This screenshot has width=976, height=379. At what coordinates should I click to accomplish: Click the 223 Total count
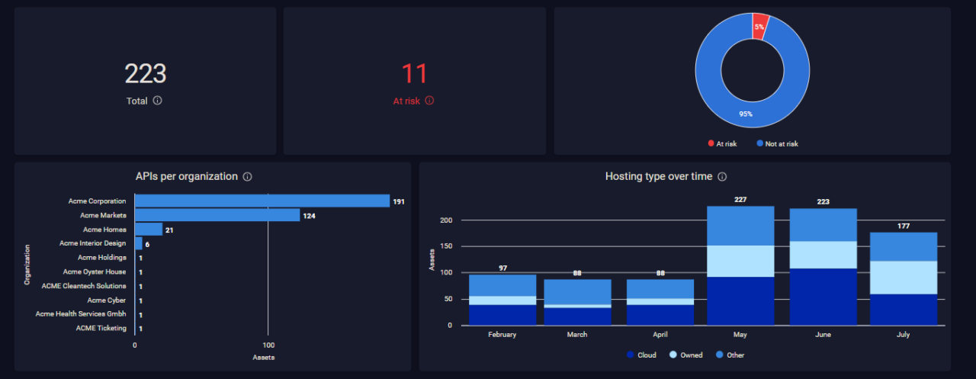coord(145,74)
